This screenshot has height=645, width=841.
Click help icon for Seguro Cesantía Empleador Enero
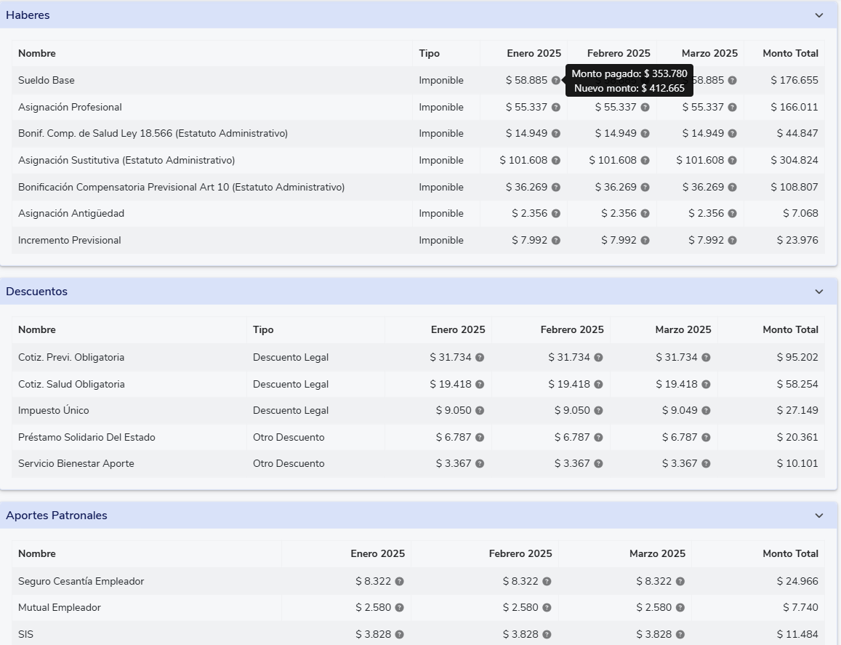click(x=400, y=581)
